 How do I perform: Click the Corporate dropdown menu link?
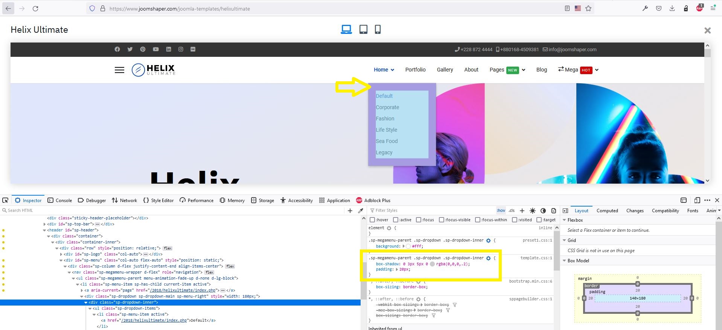(x=387, y=107)
